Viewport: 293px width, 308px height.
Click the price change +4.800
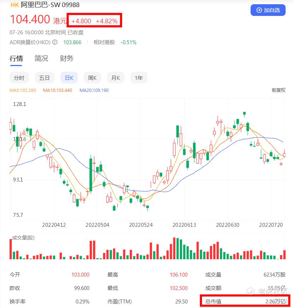point(81,21)
